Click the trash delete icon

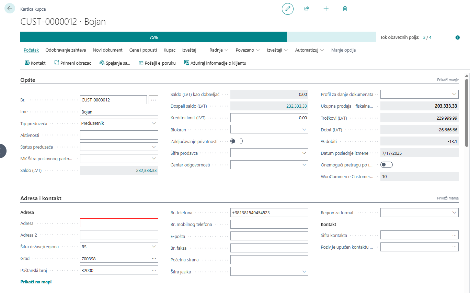(x=345, y=9)
